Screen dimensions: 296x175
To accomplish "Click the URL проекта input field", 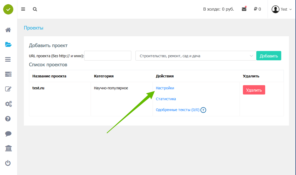I will click(x=108, y=56).
